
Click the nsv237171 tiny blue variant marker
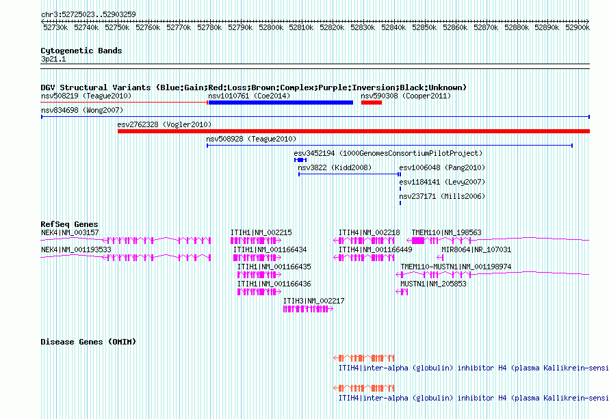coord(400,203)
